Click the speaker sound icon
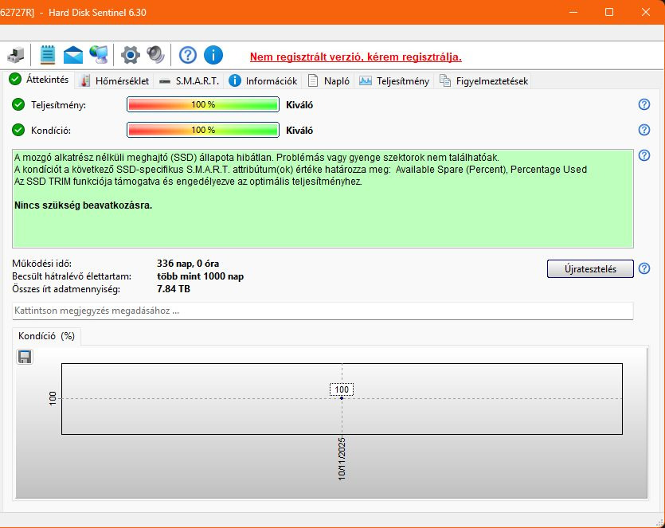 click(x=155, y=55)
